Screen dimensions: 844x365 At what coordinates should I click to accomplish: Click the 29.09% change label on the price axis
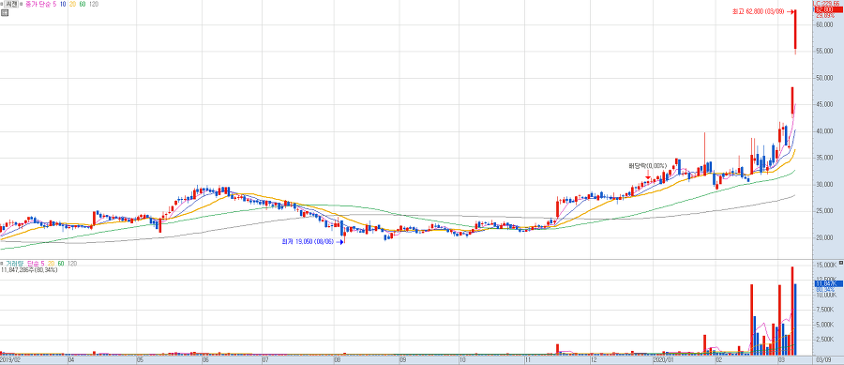pyautogui.click(x=824, y=16)
